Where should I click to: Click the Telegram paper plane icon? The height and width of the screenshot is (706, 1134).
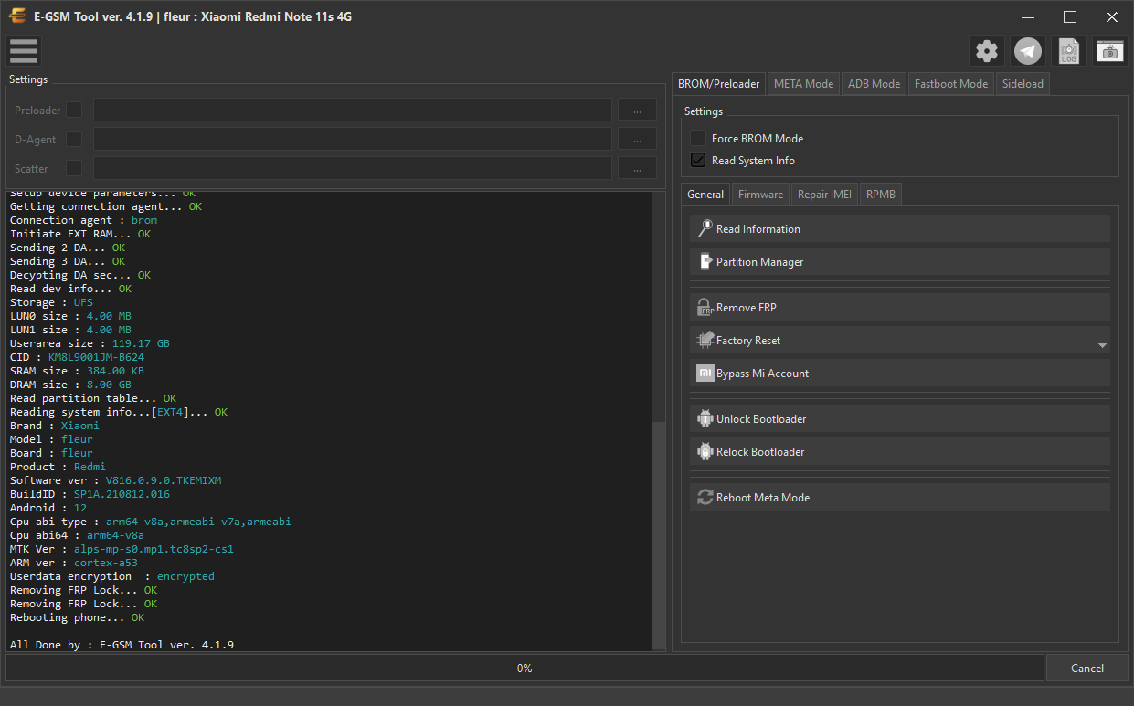(x=1028, y=51)
